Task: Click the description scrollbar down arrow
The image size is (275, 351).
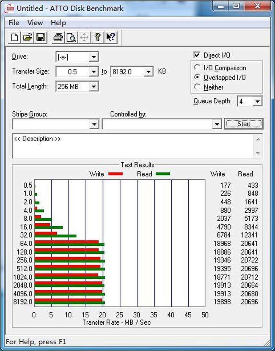Action: coord(258,153)
